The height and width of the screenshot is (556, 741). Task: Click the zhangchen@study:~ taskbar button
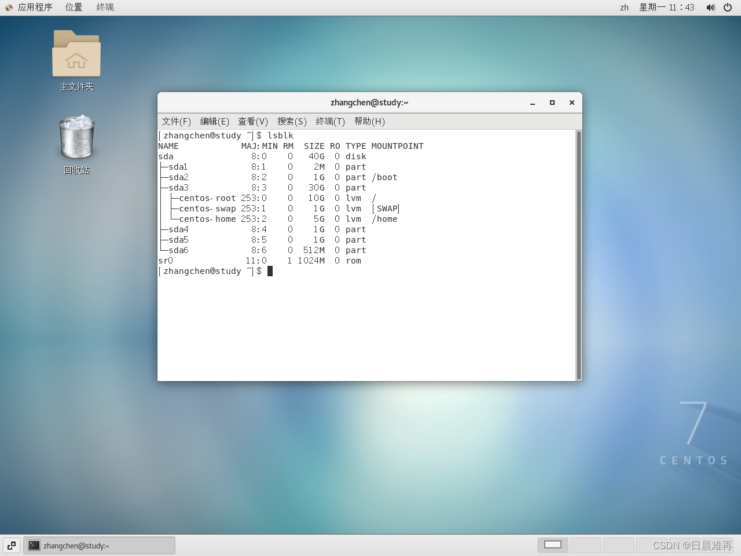98,545
